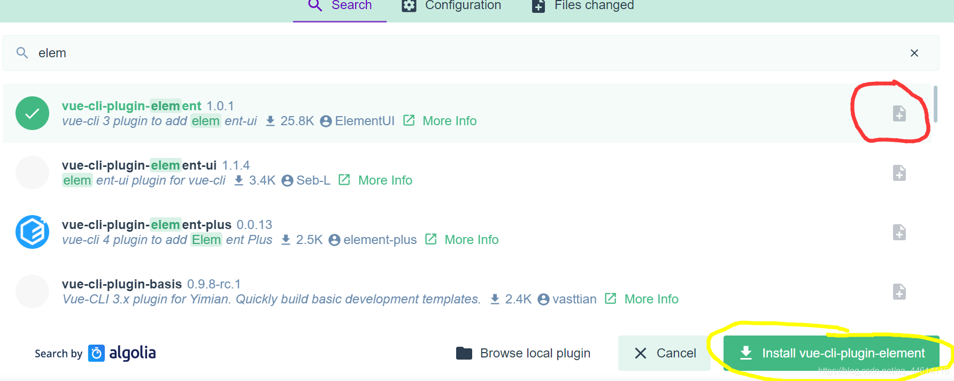Image resolution: width=954 pixels, height=381 pixels.
Task: Click the 2.5K download icon
Action: [x=286, y=240]
